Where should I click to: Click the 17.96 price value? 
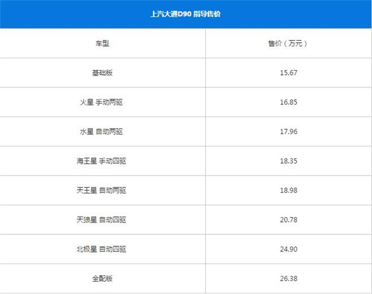tap(288, 131)
